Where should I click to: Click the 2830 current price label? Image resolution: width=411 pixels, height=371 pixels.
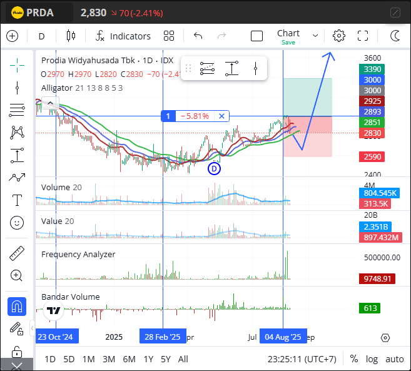pos(372,133)
